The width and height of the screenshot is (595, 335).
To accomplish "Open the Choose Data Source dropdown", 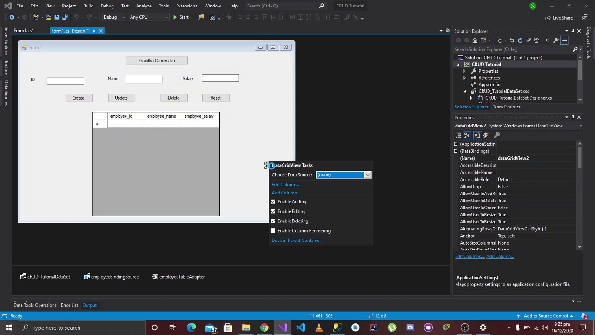I will 368,175.
